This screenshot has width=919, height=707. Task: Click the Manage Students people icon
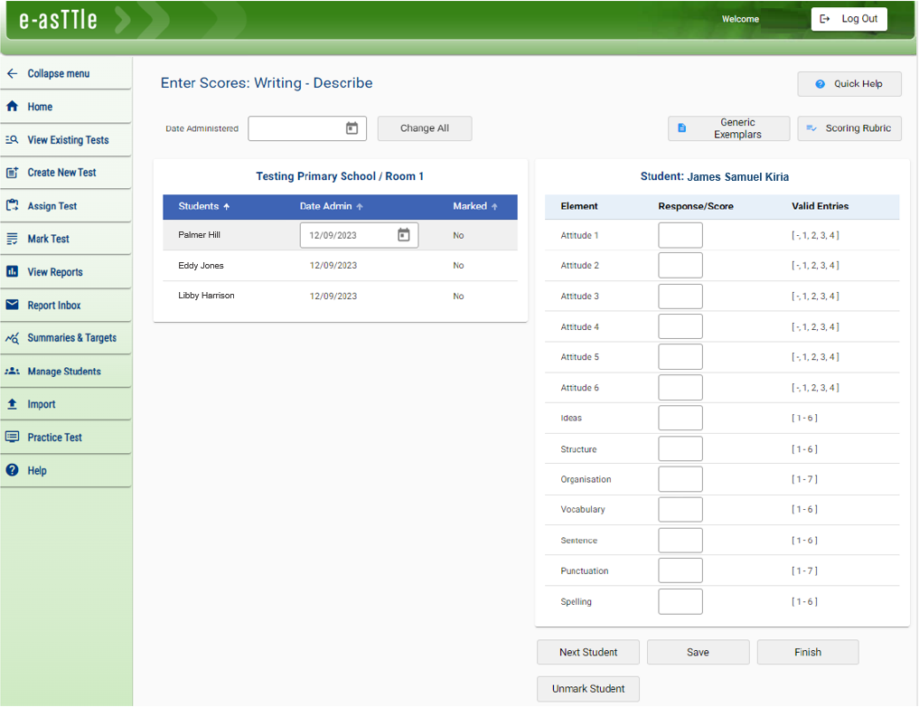tap(13, 372)
